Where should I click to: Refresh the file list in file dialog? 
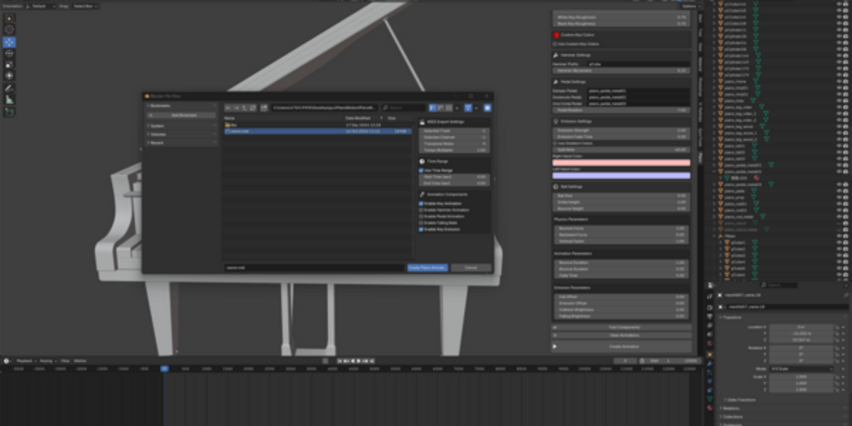[x=252, y=108]
